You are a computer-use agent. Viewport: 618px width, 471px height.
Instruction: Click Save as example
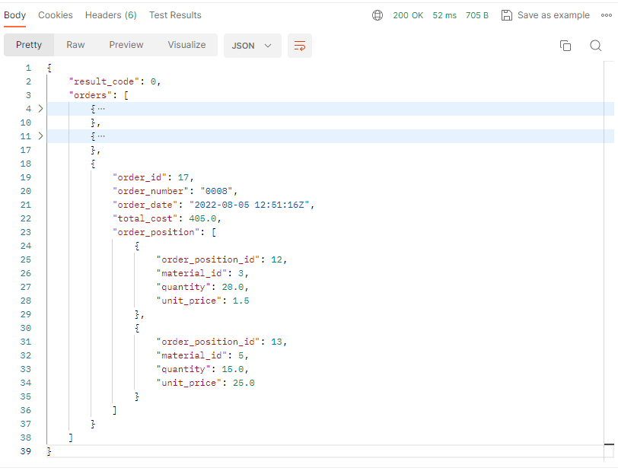tap(553, 15)
